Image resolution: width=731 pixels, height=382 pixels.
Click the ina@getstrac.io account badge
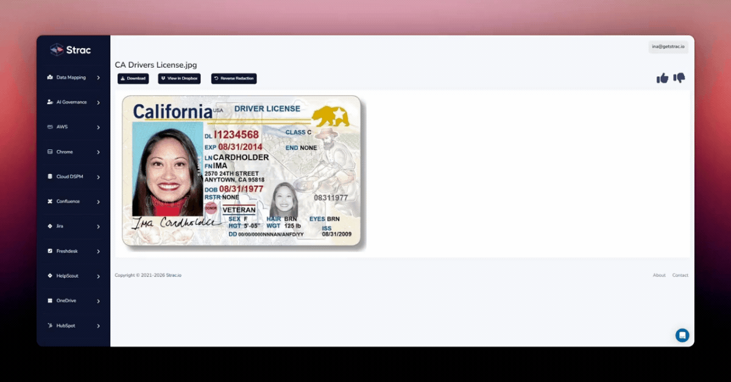pyautogui.click(x=668, y=46)
